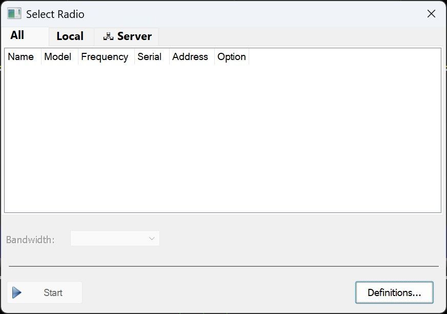Viewport: 447px width, 314px height.
Task: Click the Select Radio title bar text
Action: point(55,14)
